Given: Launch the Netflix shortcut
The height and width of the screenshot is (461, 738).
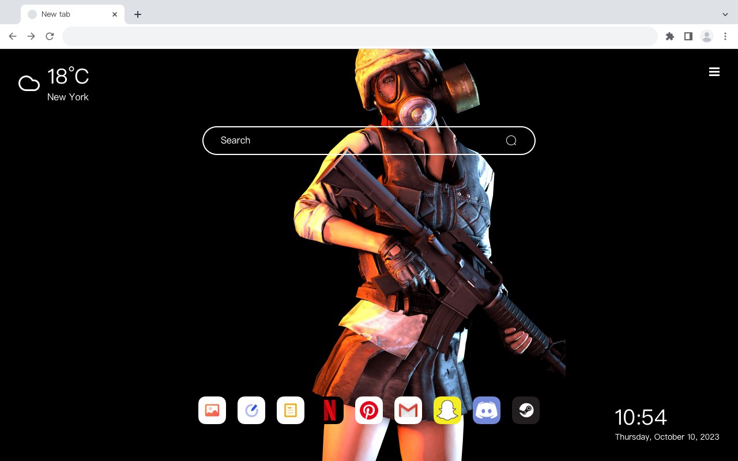Looking at the screenshot, I should pos(330,410).
